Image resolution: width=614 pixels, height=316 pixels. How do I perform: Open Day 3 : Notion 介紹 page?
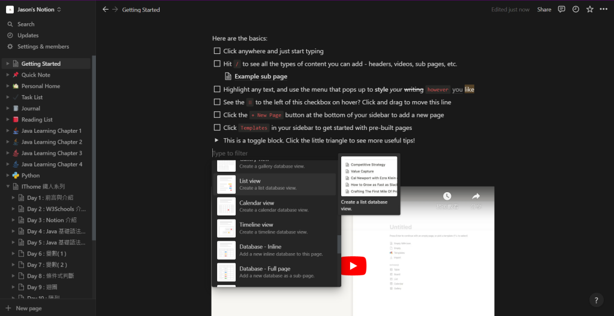(52, 220)
